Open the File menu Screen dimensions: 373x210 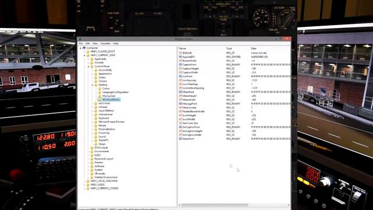coord(81,44)
